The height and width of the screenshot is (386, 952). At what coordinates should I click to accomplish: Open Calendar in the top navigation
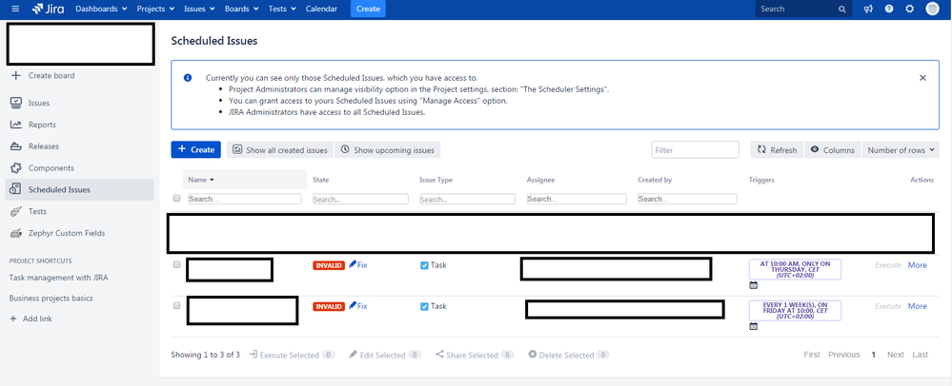click(321, 10)
